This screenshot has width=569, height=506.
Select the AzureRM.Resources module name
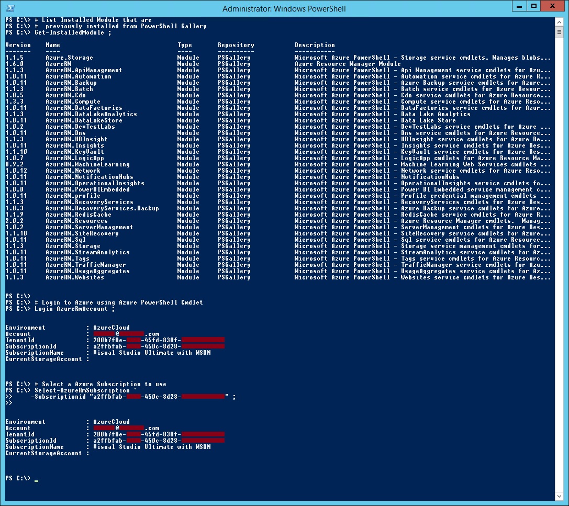76,221
